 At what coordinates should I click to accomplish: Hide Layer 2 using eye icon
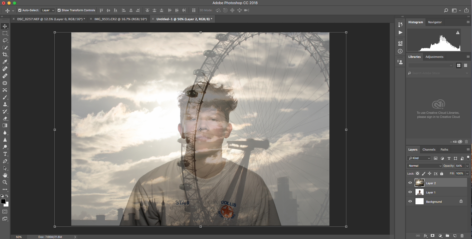point(410,183)
